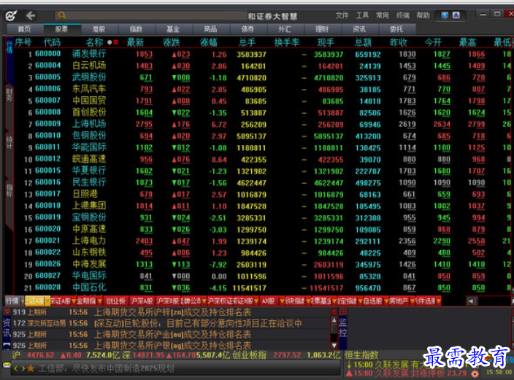
Task: Expand the 深证A股 tab dropdown arrow
Action: tap(74, 300)
